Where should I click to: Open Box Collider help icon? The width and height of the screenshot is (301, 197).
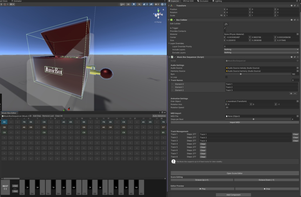tap(292, 20)
